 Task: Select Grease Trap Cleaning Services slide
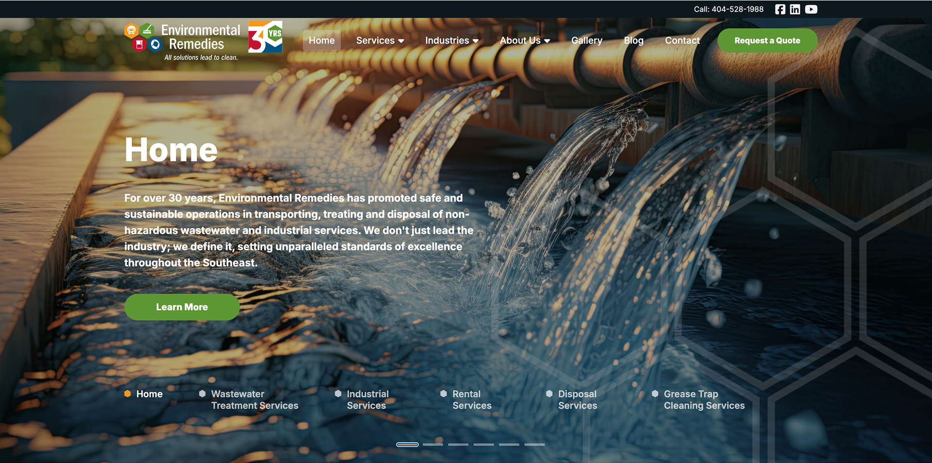point(704,400)
